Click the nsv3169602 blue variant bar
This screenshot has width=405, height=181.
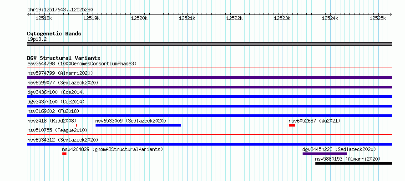tap(209, 116)
